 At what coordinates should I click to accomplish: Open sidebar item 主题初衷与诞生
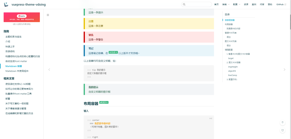point(13,37)
